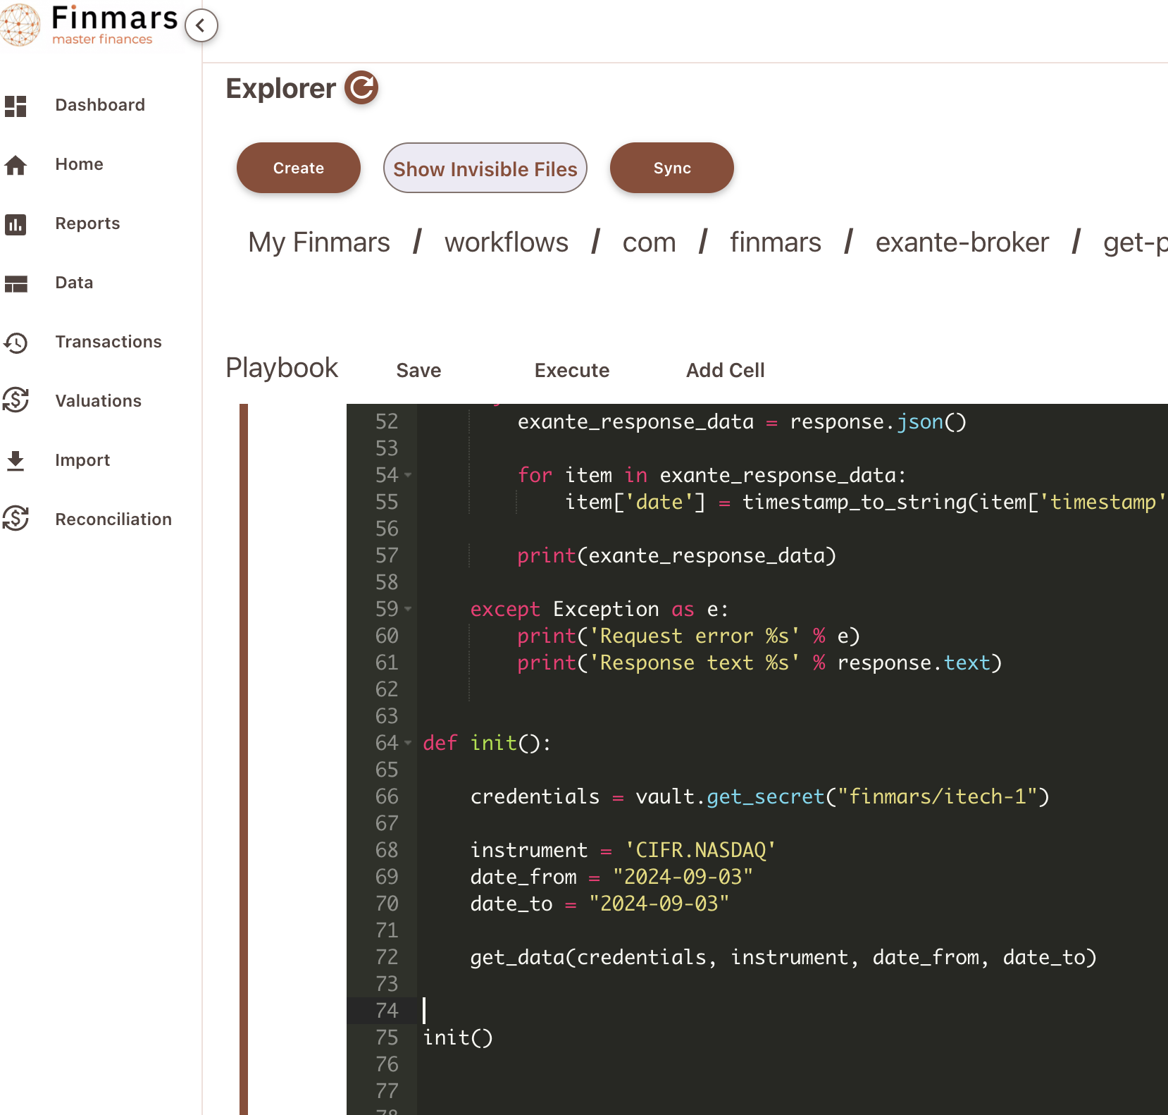The height and width of the screenshot is (1115, 1168).
Task: Fold the init function at line 64
Action: coord(408,743)
